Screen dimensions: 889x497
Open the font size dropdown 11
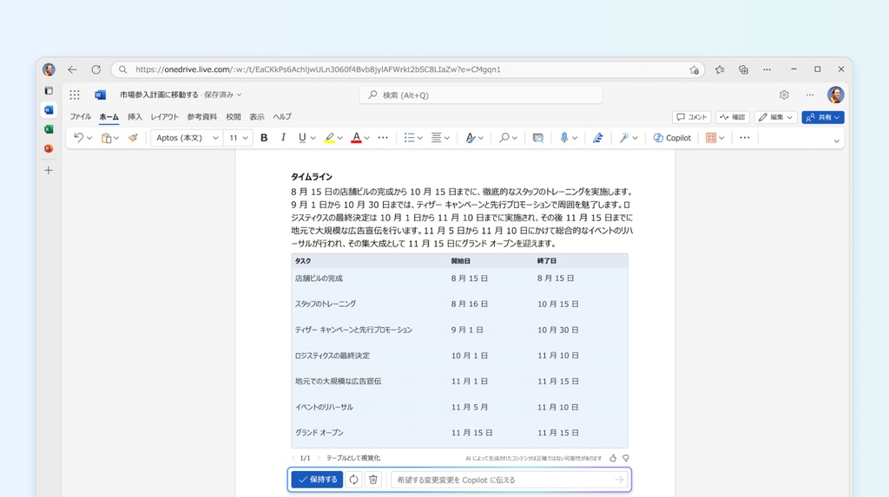(x=238, y=138)
